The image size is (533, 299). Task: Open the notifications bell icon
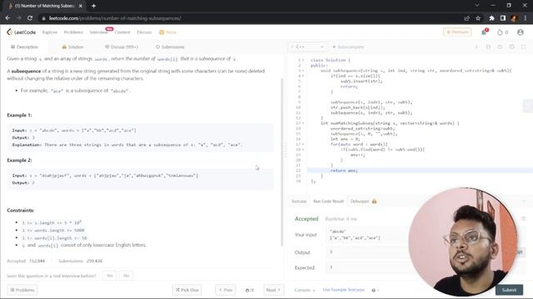484,32
